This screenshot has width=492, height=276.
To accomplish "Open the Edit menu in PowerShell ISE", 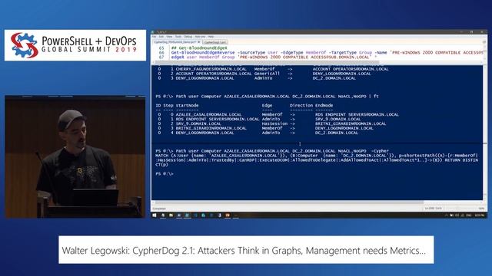I will click(x=161, y=37).
